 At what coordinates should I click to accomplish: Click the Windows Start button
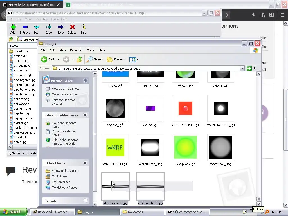[x=13, y=212]
